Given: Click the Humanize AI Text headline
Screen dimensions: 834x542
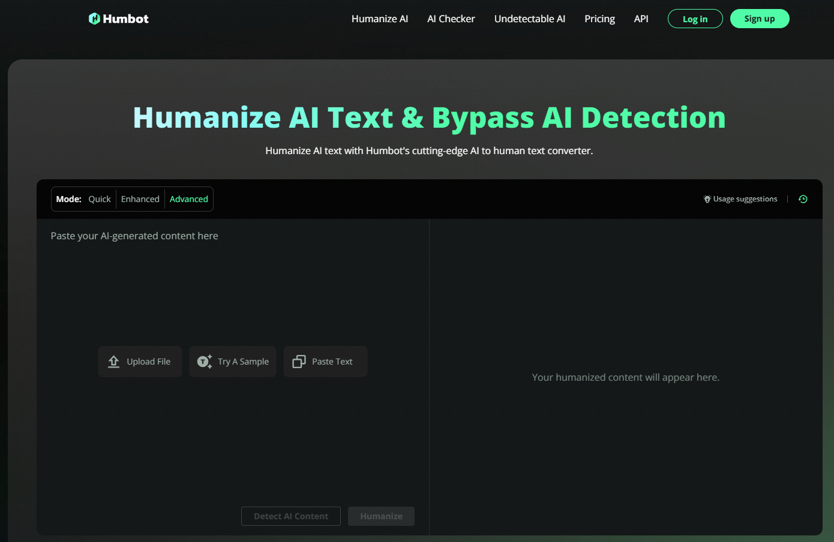Looking at the screenshot, I should (x=430, y=118).
